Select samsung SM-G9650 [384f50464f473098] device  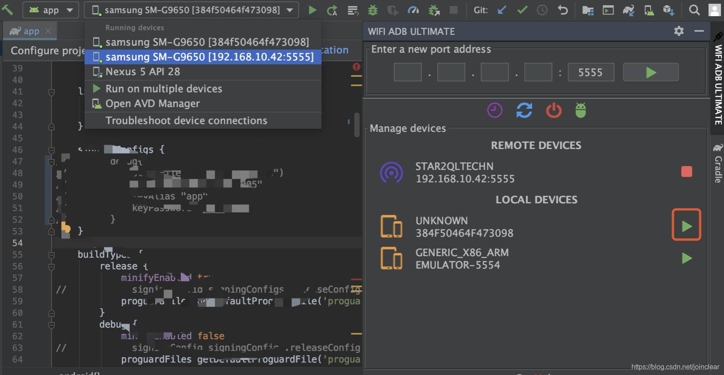[203, 42]
